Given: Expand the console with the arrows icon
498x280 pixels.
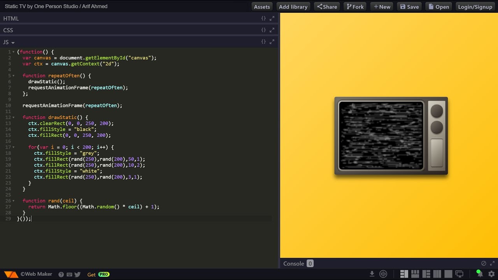Looking at the screenshot, I should (492, 263).
